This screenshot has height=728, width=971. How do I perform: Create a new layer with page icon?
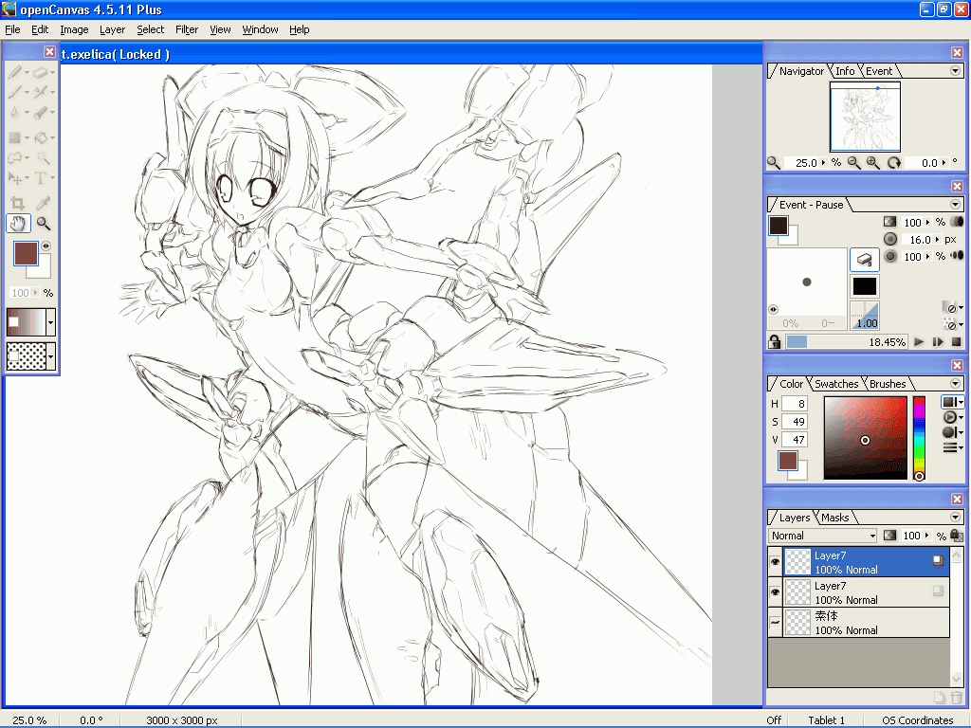[x=940, y=698]
